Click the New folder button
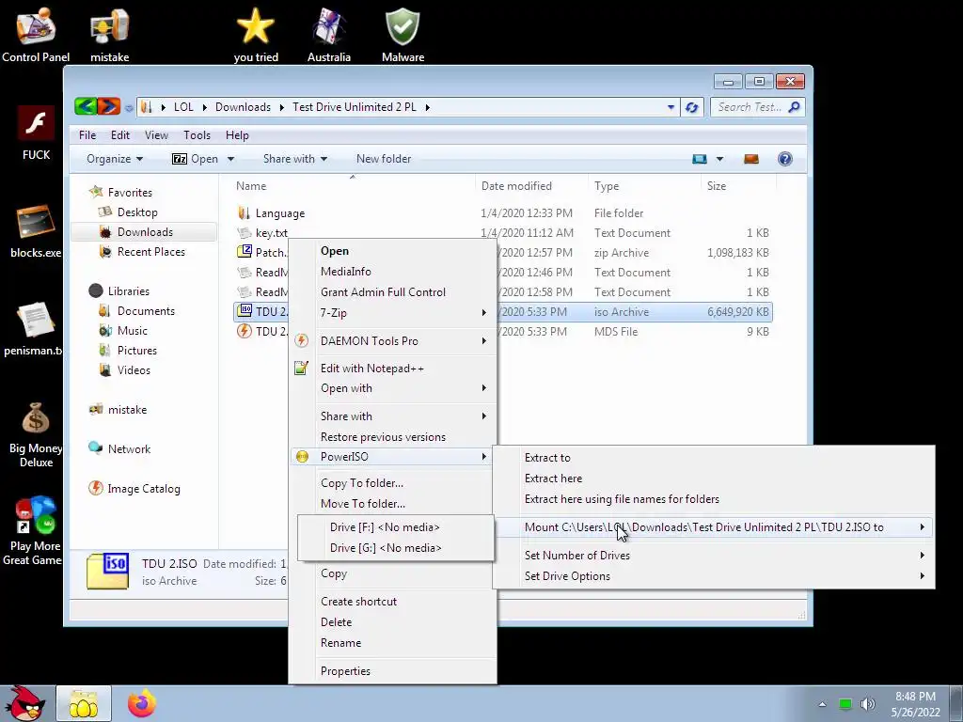 [x=384, y=159]
